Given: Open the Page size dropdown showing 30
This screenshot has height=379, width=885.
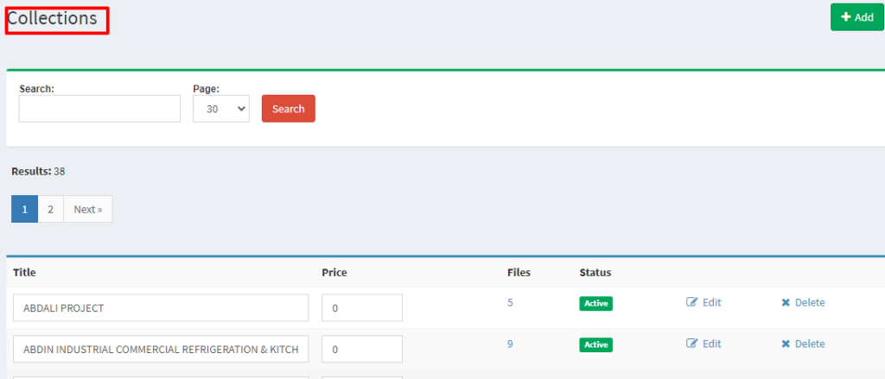Looking at the screenshot, I should click(221, 109).
